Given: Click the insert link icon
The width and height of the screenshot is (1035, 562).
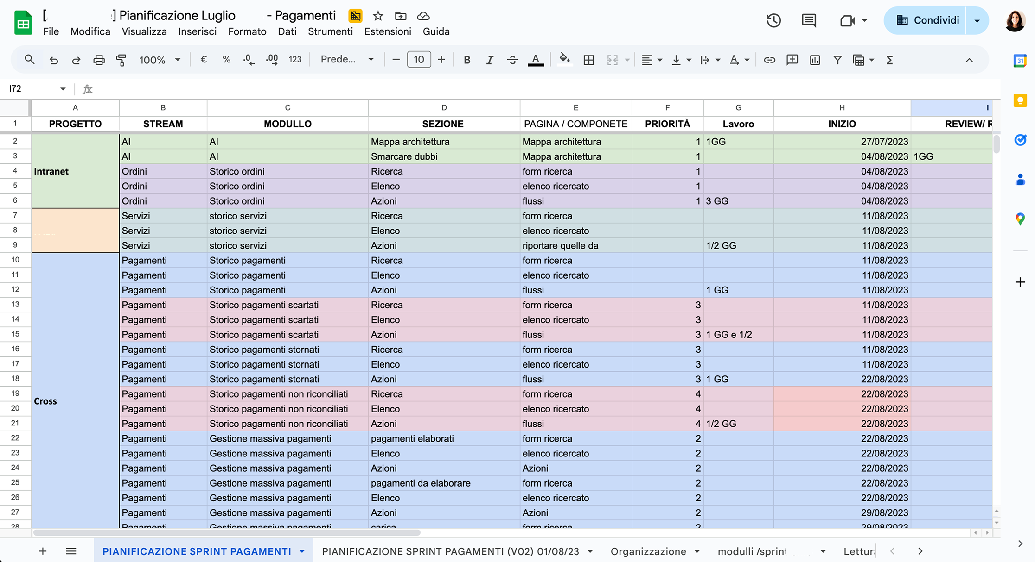Looking at the screenshot, I should pos(769,60).
